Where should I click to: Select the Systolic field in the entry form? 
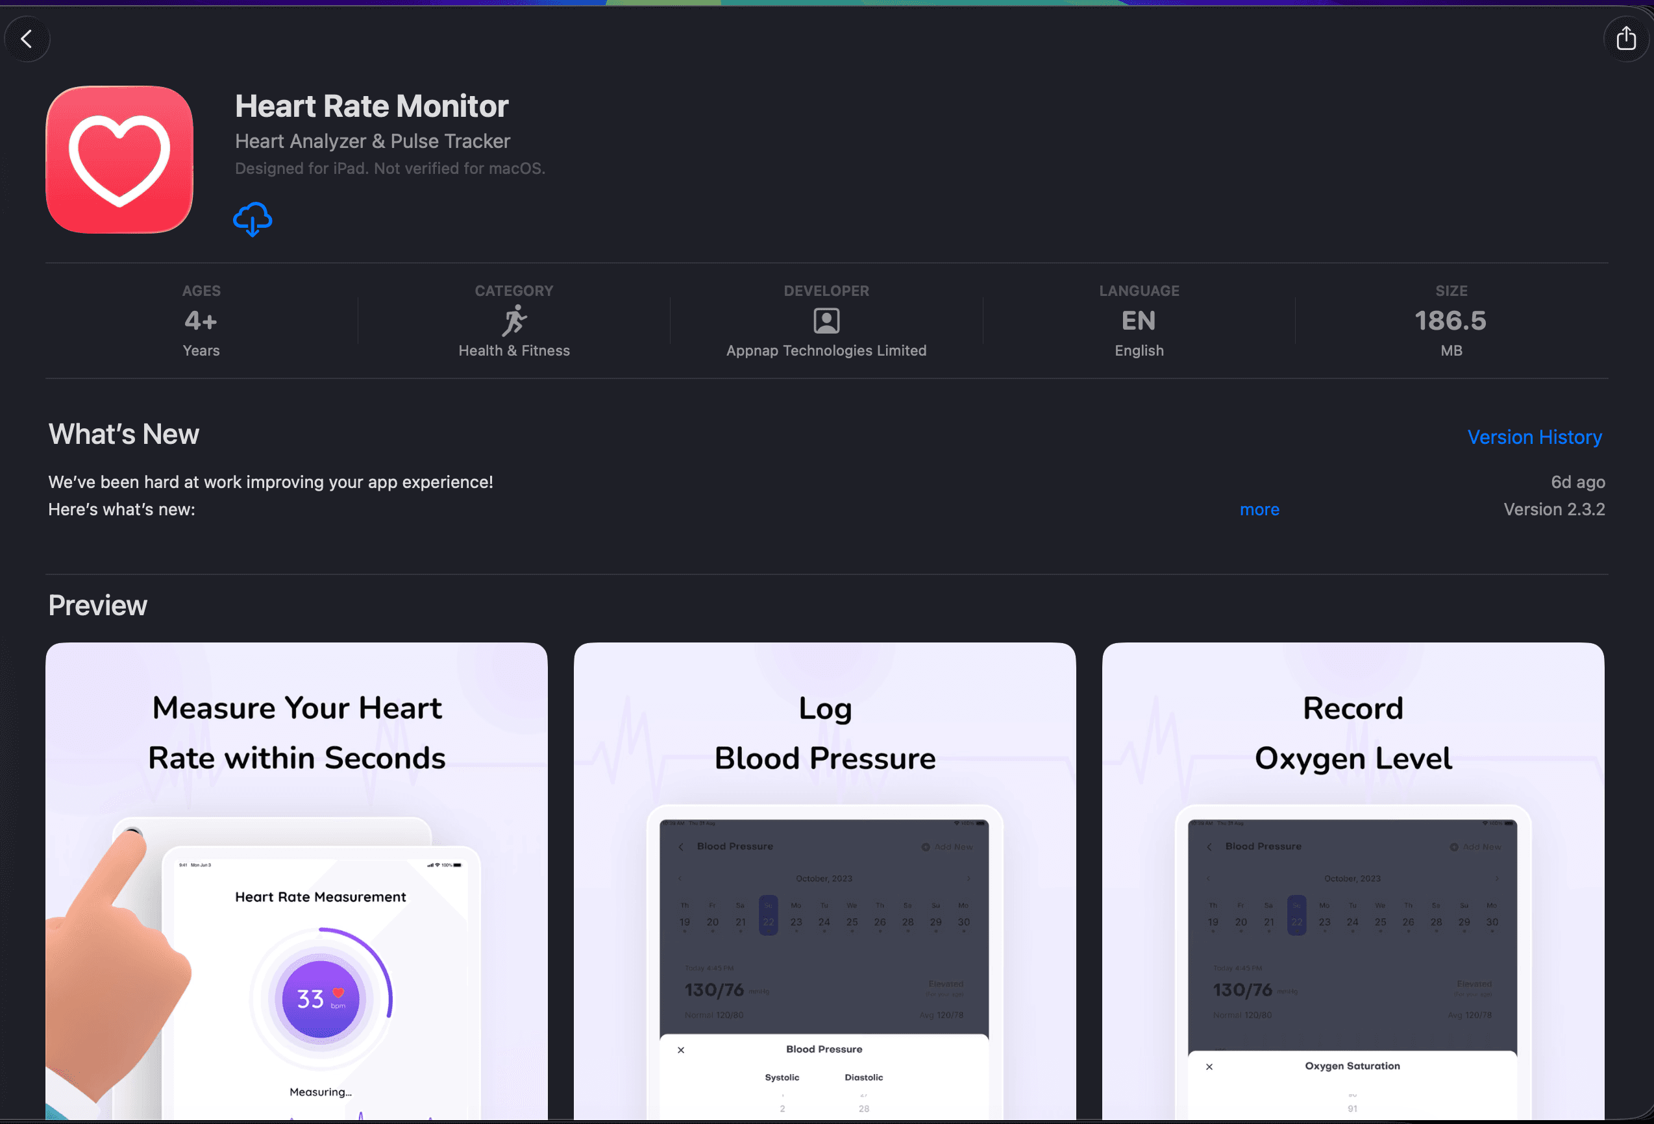pyautogui.click(x=782, y=1077)
